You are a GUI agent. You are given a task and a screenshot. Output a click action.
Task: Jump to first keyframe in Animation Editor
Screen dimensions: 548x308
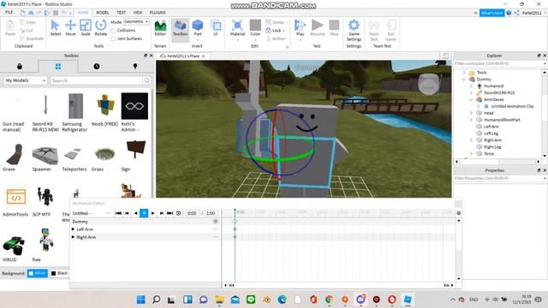pos(118,213)
